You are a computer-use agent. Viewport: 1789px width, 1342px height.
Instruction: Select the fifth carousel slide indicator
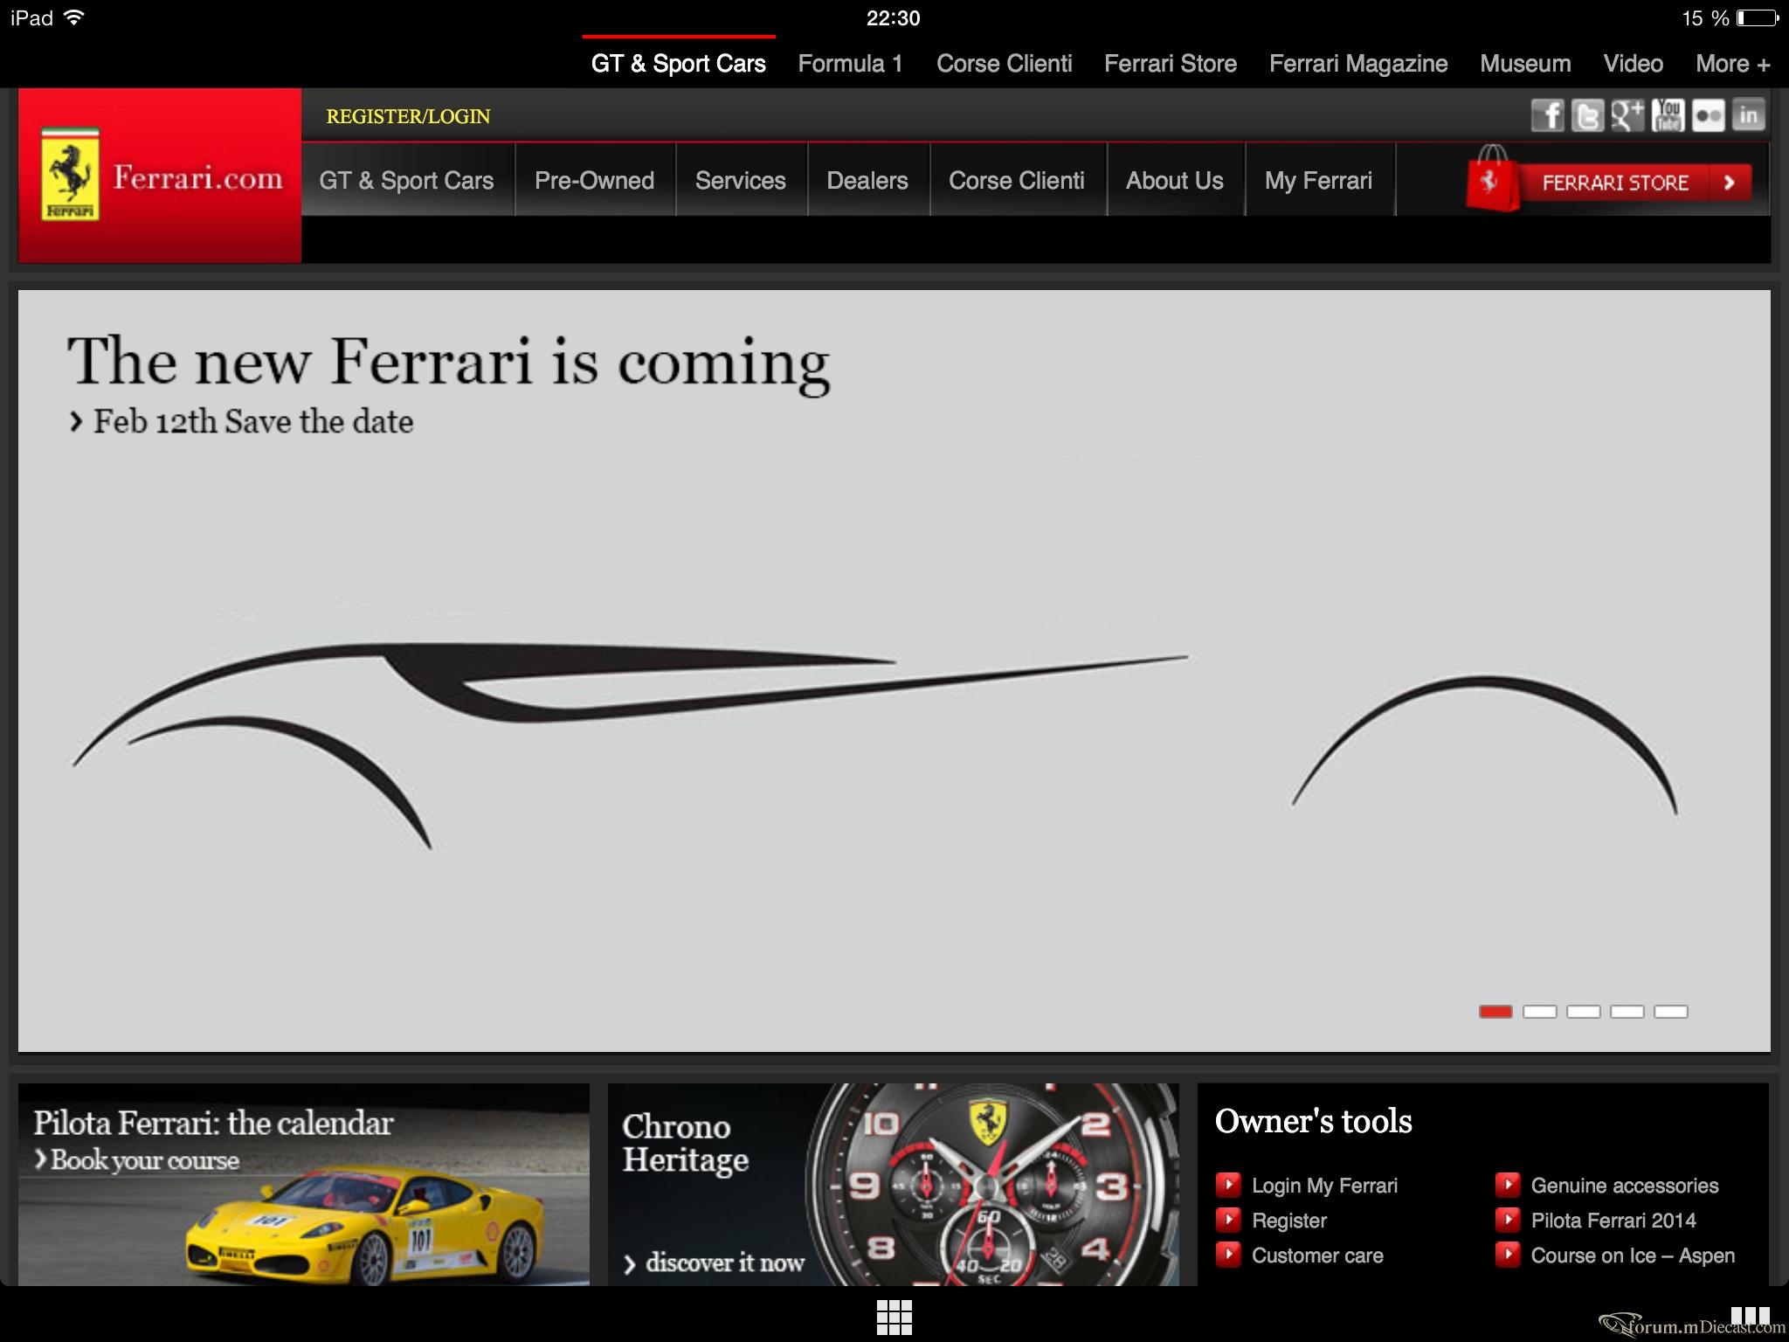click(1670, 1012)
